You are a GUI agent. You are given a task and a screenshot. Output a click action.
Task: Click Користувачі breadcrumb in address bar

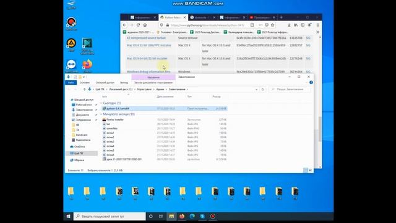tap(144, 89)
